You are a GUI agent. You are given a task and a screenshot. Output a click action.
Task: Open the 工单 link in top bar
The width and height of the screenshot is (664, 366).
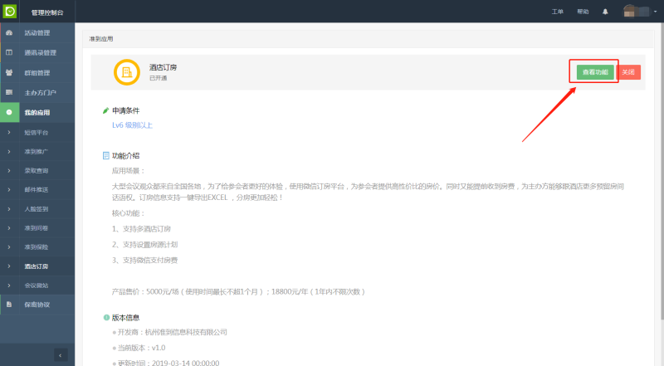(x=557, y=12)
